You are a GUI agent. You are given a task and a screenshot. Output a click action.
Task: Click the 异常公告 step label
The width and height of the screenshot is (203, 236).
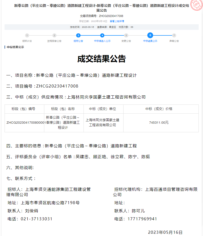(174, 41)
